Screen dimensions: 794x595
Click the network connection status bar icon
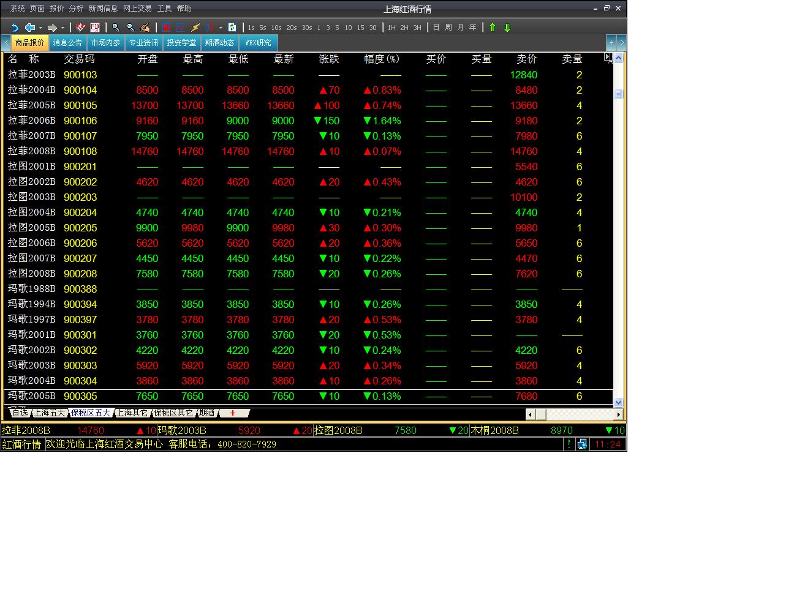(x=582, y=444)
